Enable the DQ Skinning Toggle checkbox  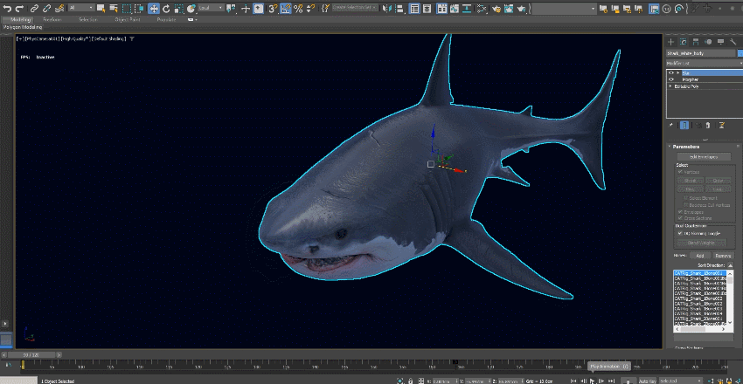(682, 233)
